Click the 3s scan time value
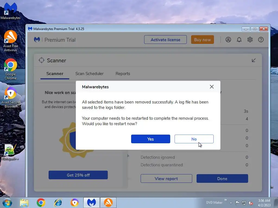 click(x=246, y=111)
